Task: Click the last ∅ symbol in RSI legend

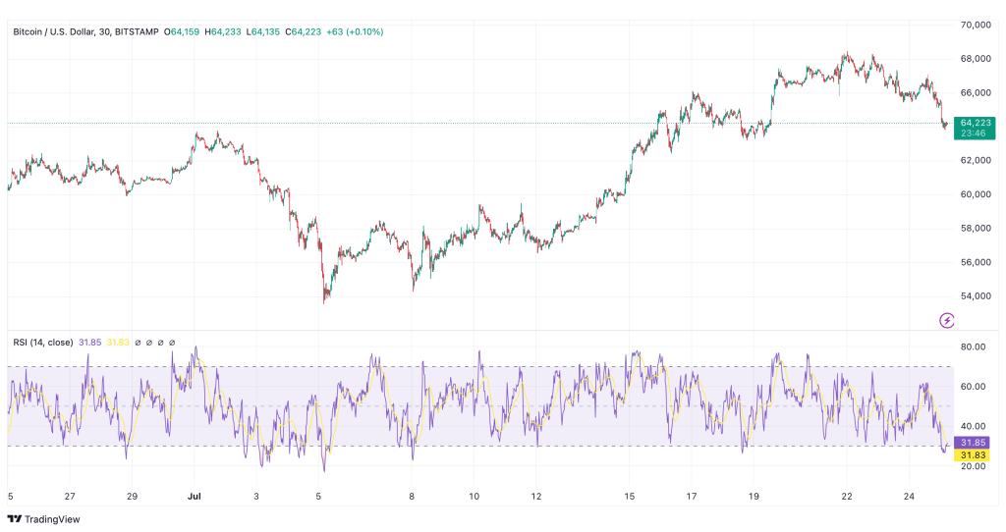Action: pos(172,343)
